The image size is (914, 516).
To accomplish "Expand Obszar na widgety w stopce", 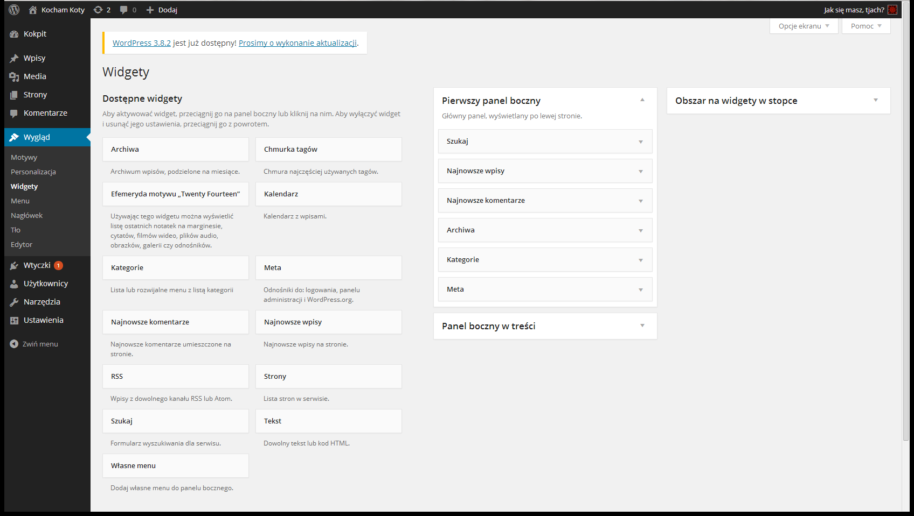I will tap(876, 100).
